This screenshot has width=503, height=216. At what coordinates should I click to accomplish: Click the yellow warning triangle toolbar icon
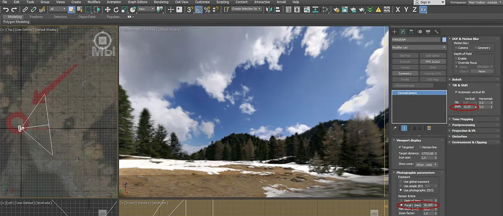[379, 9]
